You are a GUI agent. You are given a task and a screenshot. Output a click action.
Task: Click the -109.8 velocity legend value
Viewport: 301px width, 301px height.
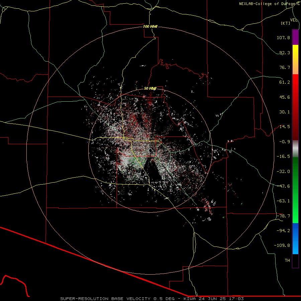point(282,245)
